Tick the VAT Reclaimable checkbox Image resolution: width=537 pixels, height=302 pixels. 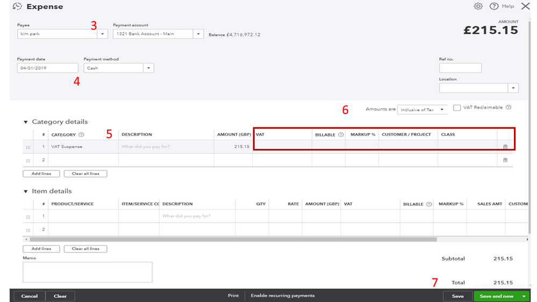click(x=457, y=107)
